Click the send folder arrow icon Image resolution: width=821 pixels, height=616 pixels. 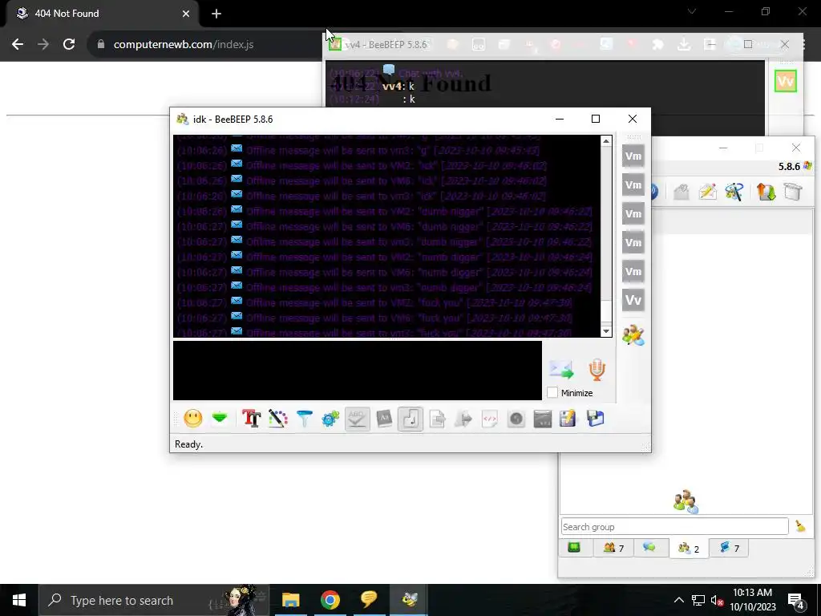click(463, 419)
